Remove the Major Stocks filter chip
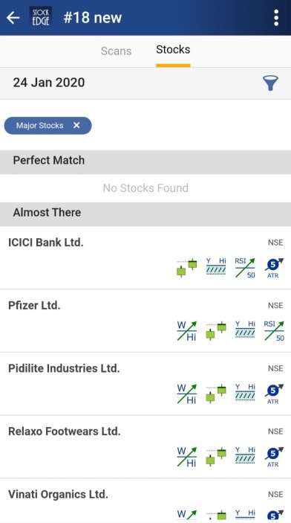The width and height of the screenshot is (291, 523). click(76, 126)
